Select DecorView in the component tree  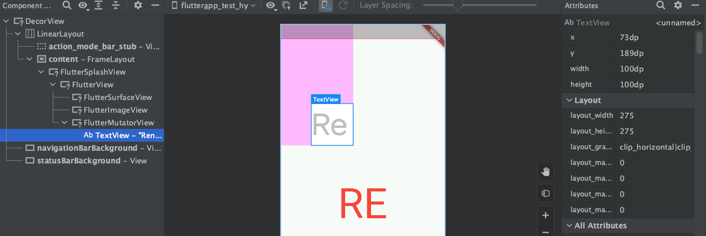(x=44, y=21)
